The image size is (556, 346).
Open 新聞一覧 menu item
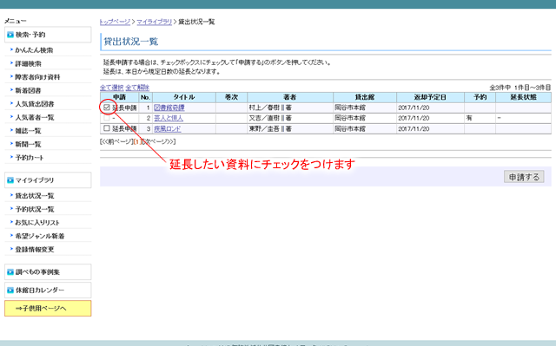[28, 144]
